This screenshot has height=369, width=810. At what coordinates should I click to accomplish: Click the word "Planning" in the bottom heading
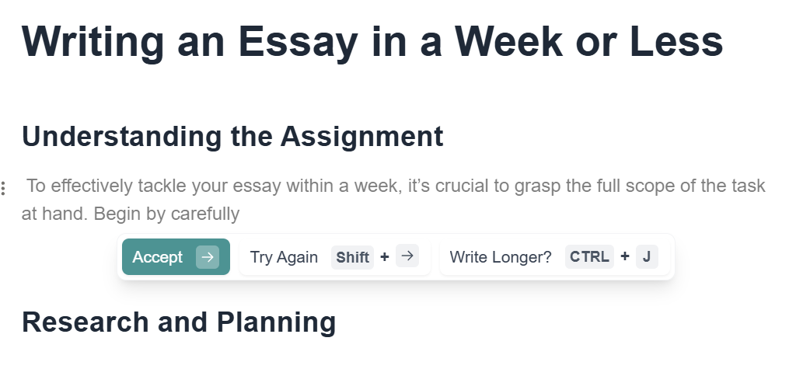coord(276,322)
